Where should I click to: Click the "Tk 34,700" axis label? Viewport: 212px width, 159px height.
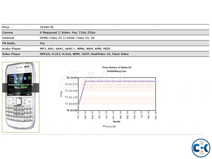[x=71, y=84]
